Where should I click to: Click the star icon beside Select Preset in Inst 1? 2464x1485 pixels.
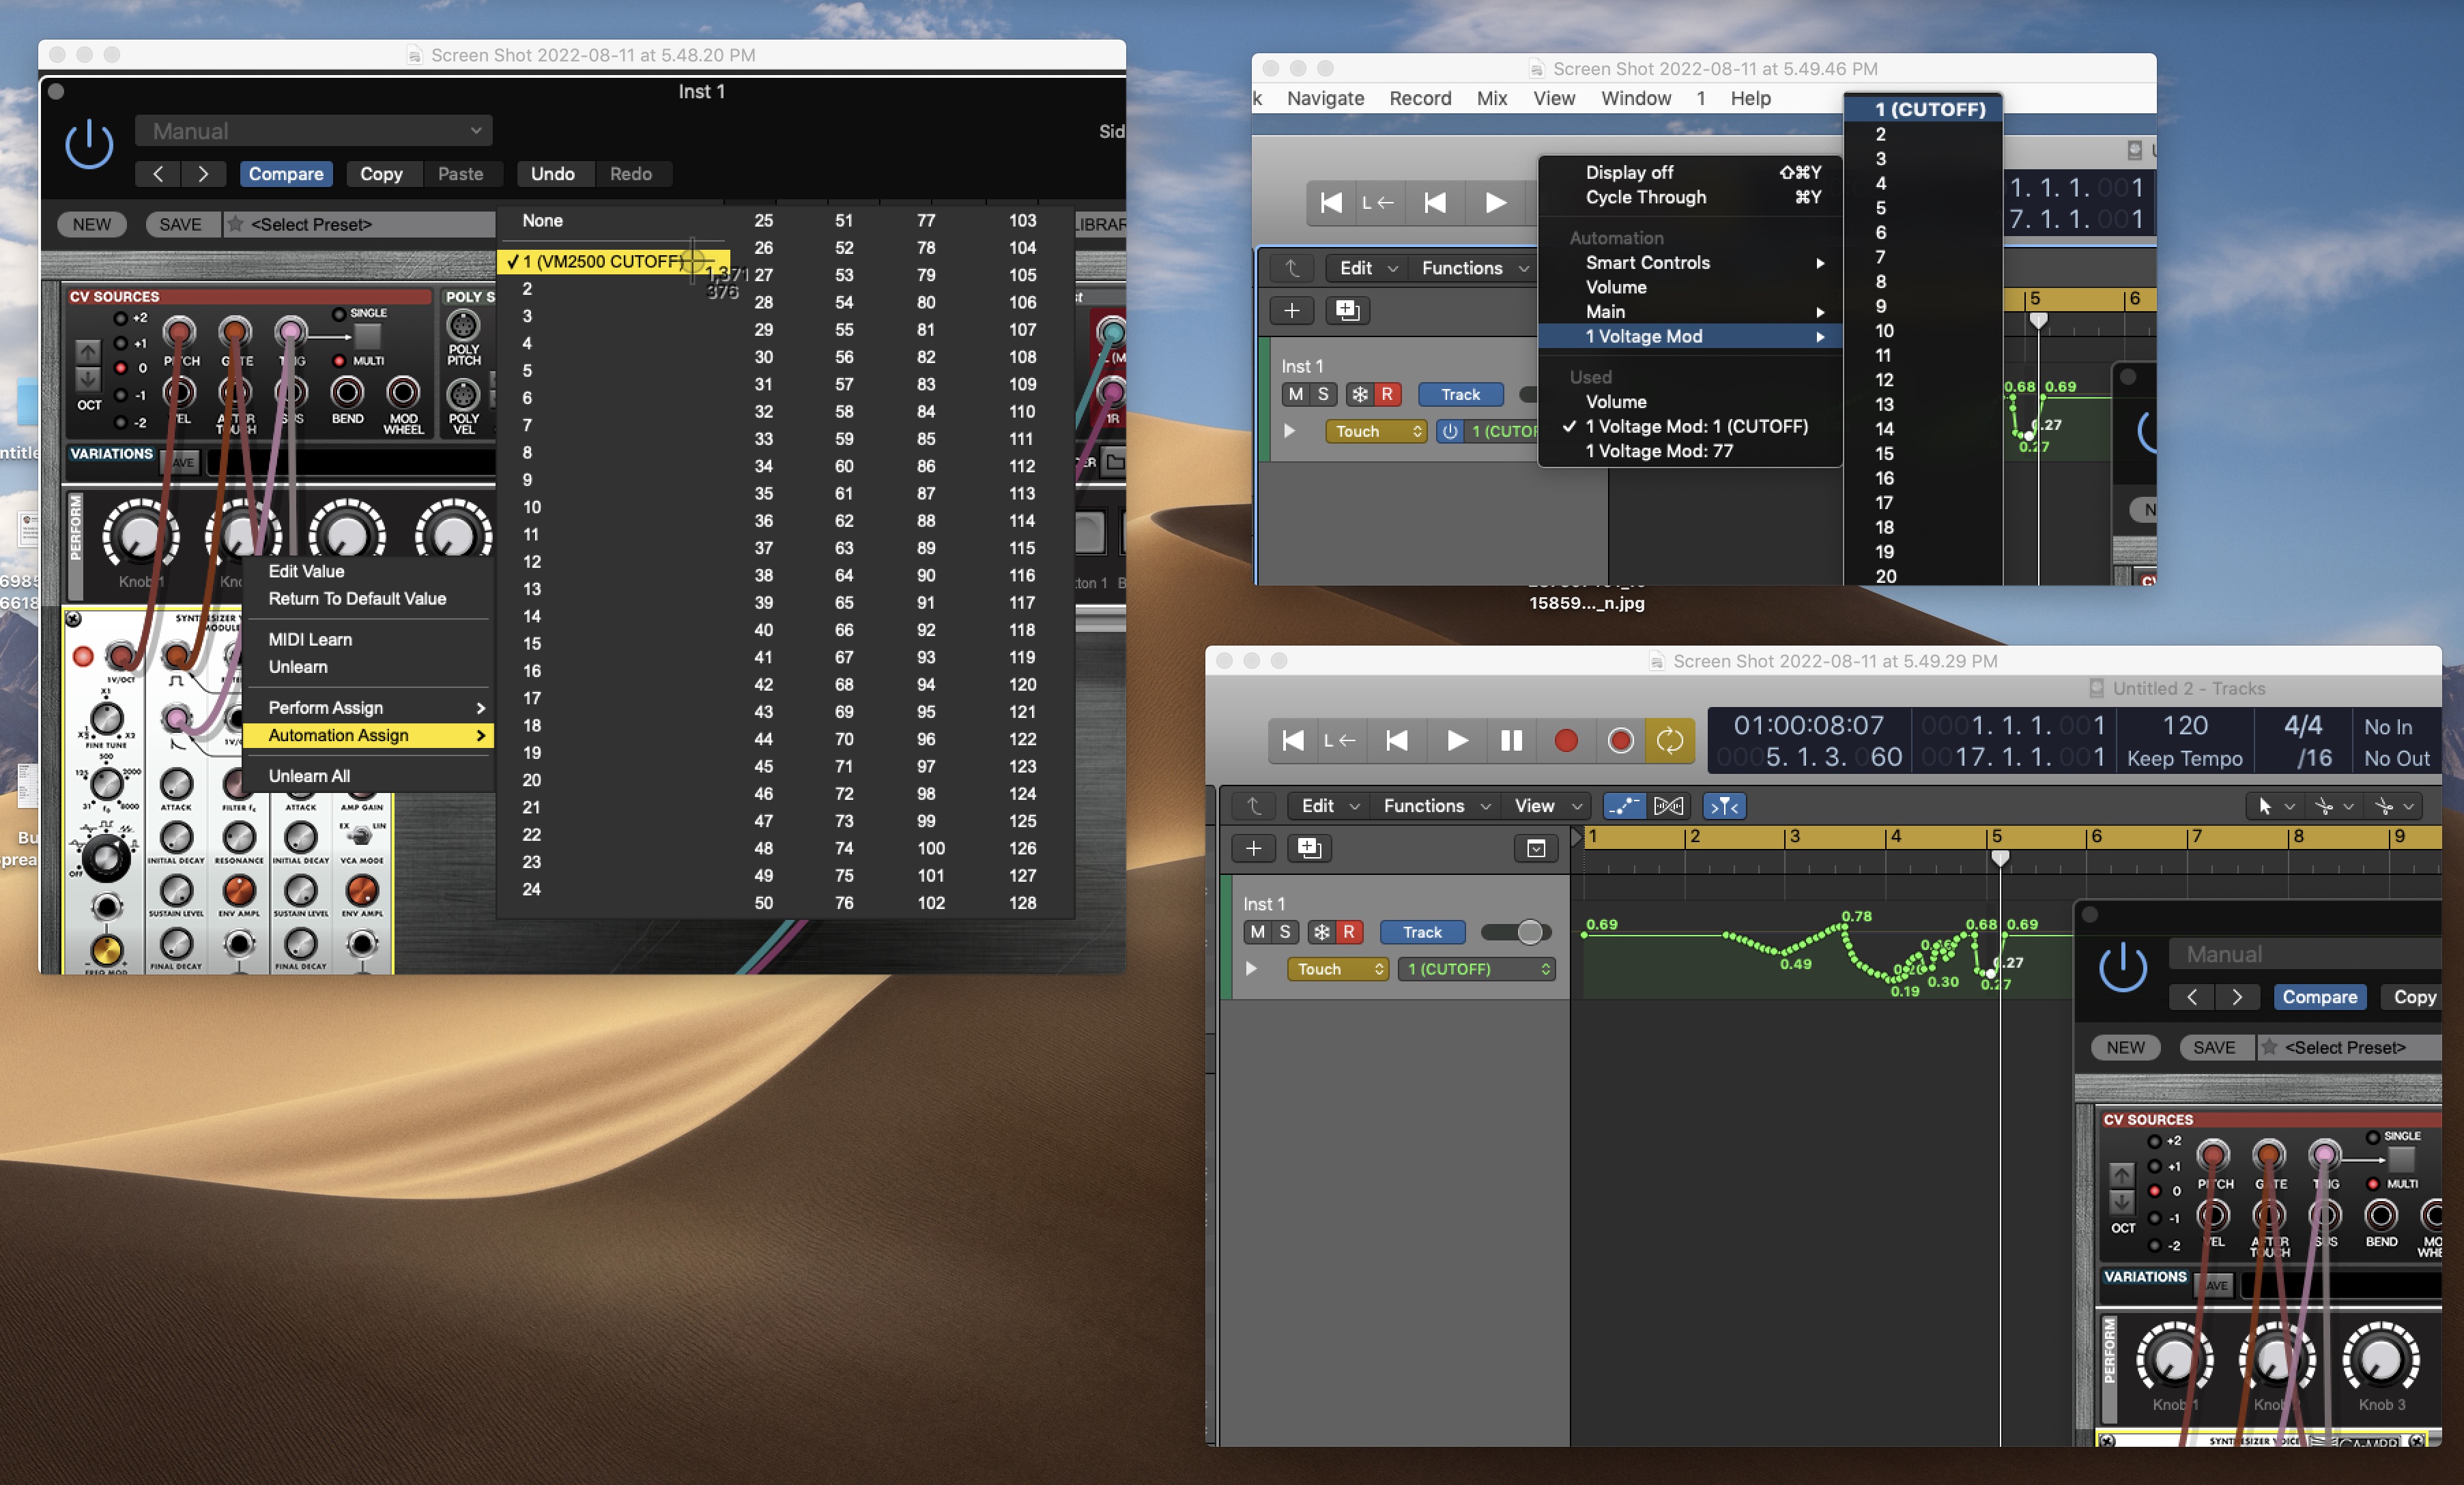(x=235, y=224)
